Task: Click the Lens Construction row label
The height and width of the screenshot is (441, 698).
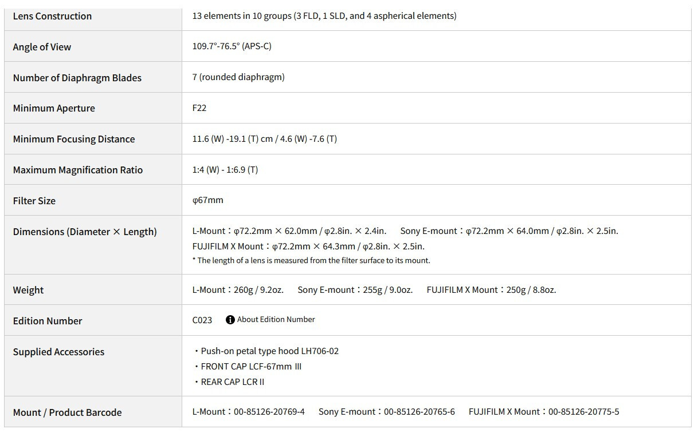Action: pyautogui.click(x=52, y=16)
